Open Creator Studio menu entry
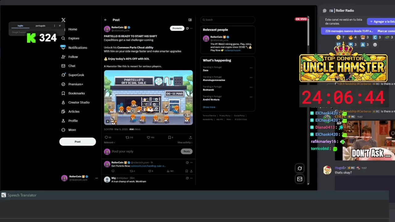 pyautogui.click(x=79, y=102)
